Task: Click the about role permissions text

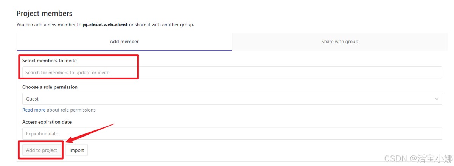Action: pos(71,110)
